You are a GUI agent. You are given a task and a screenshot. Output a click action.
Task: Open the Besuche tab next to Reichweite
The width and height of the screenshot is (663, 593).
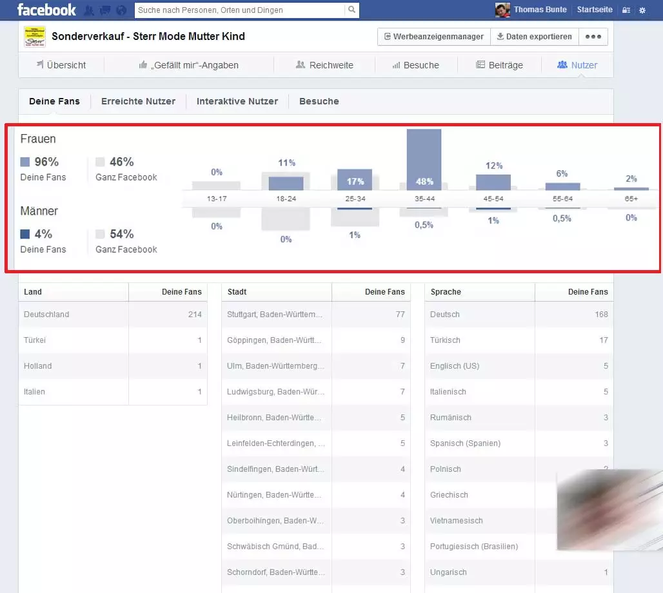[x=415, y=65]
